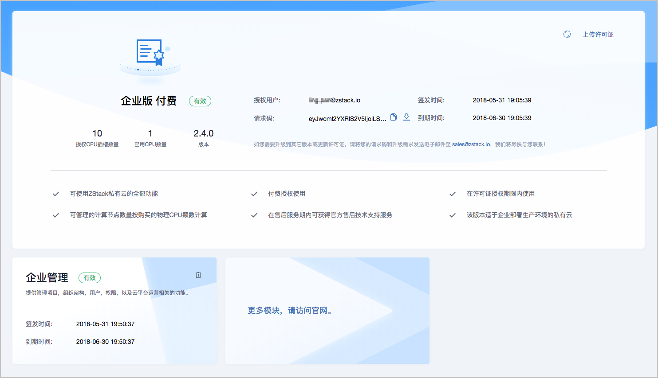Click the value 1 above 已用CPU数量
658x378 pixels.
pos(150,133)
